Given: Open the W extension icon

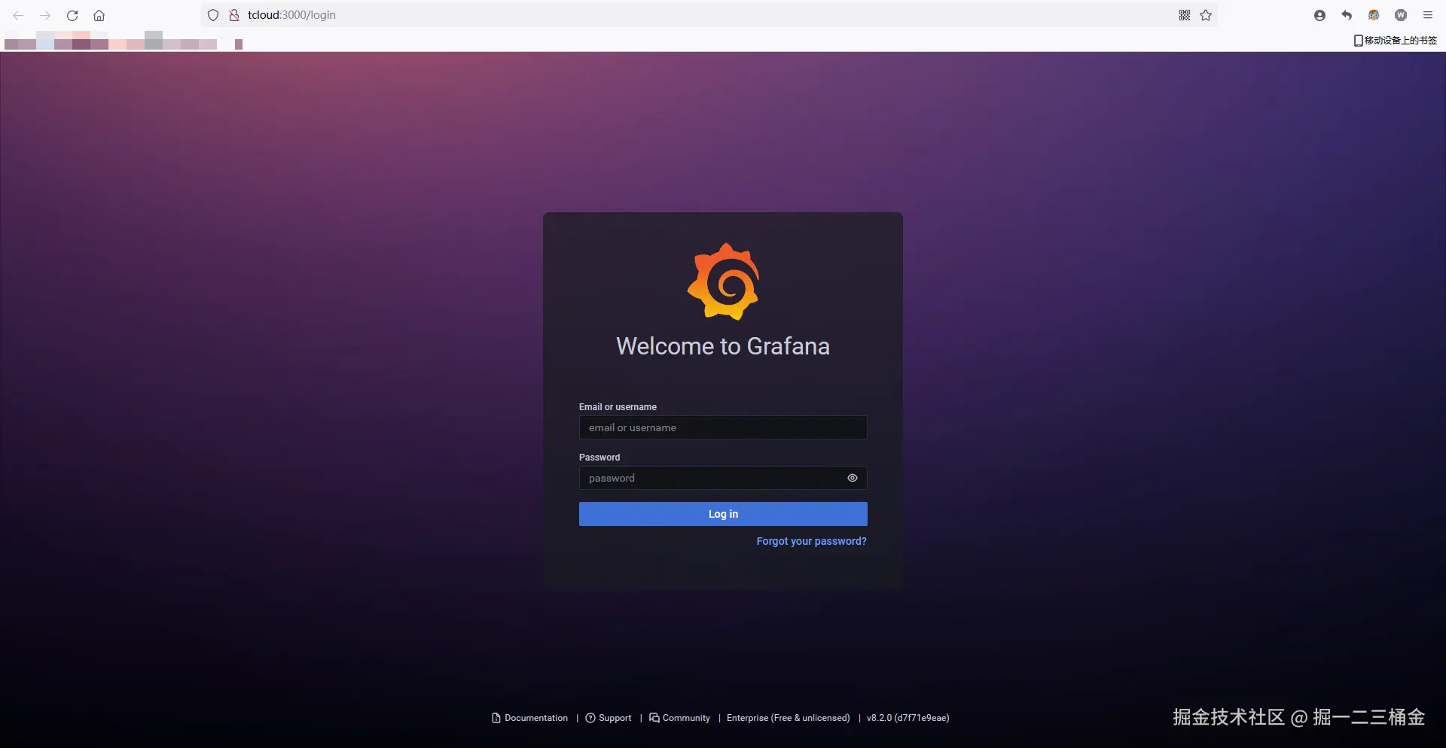Looking at the screenshot, I should (1401, 15).
